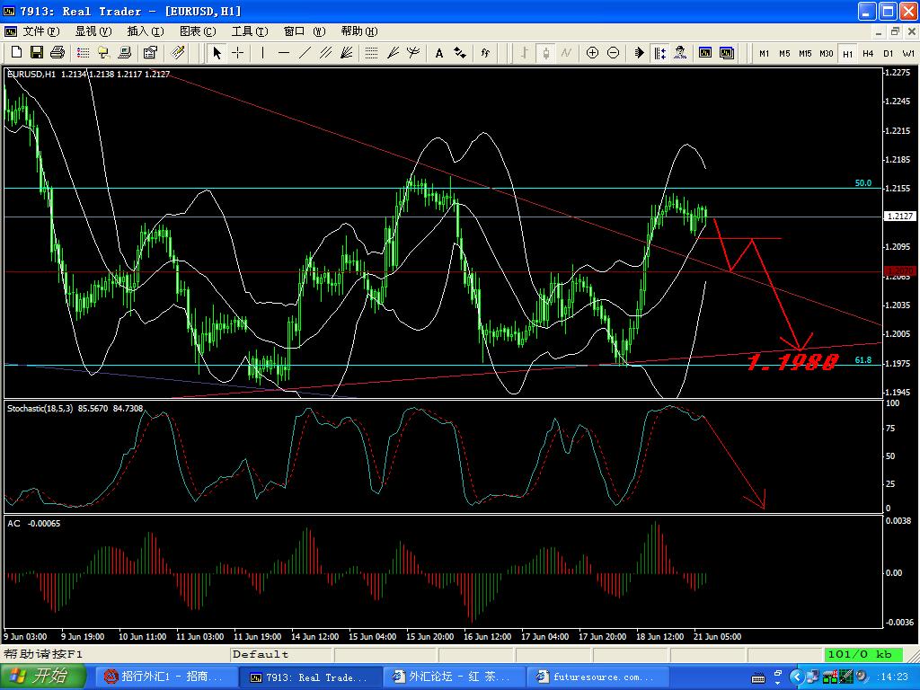Select the text label 'A' tool
This screenshot has width=920, height=690.
tap(439, 53)
